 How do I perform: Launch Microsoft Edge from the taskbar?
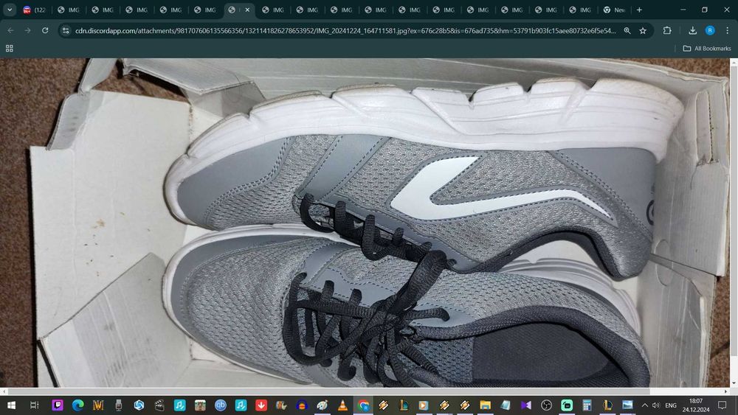pos(78,405)
